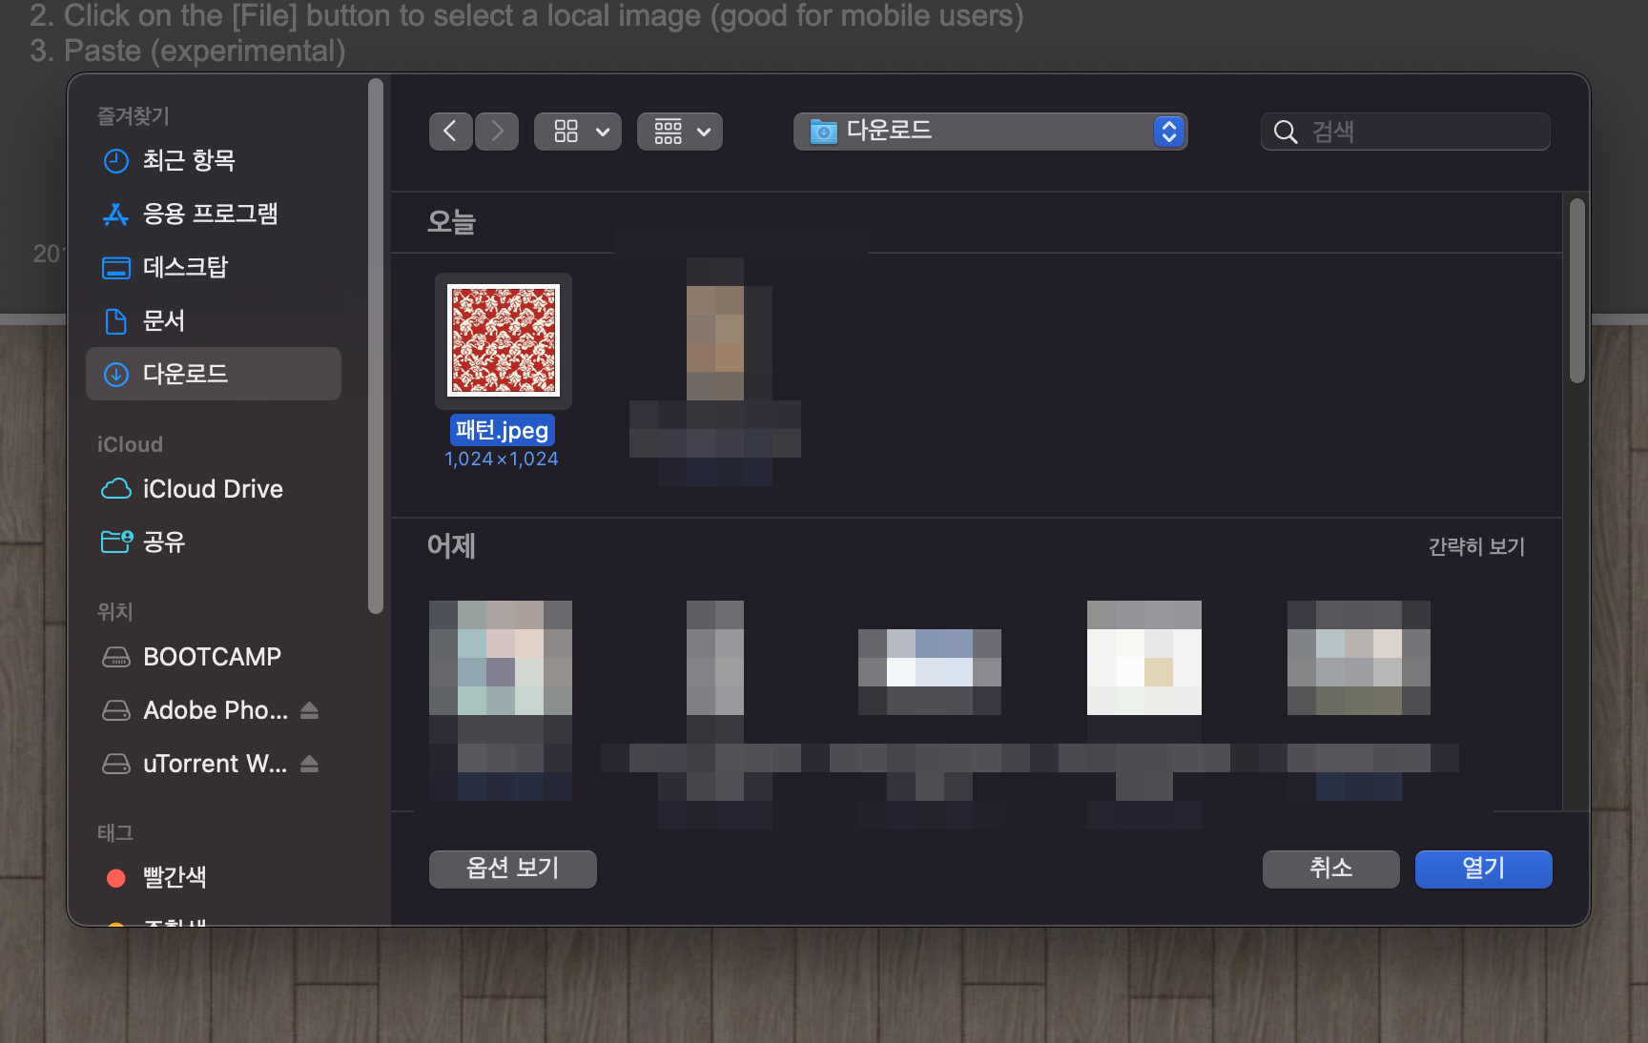Click the 오늘 section header
This screenshot has height=1043, width=1648.
[451, 222]
